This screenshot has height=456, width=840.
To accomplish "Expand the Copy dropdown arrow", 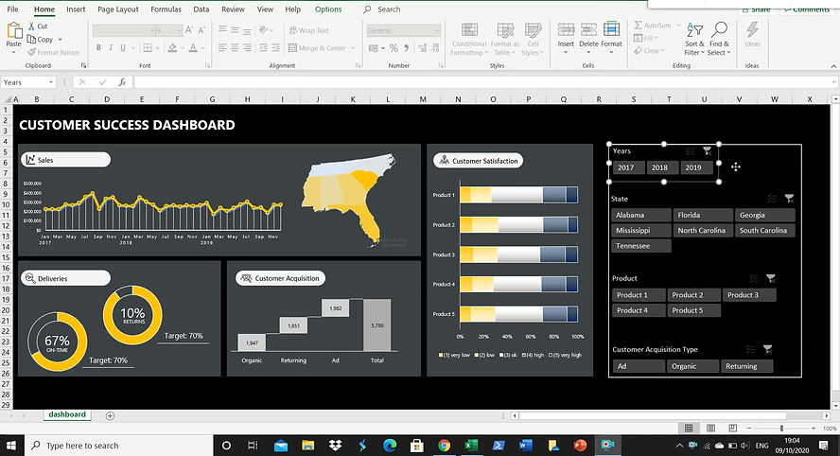I will tap(60, 39).
